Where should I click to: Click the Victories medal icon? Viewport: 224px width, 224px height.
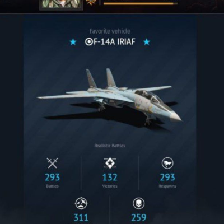(x=110, y=163)
